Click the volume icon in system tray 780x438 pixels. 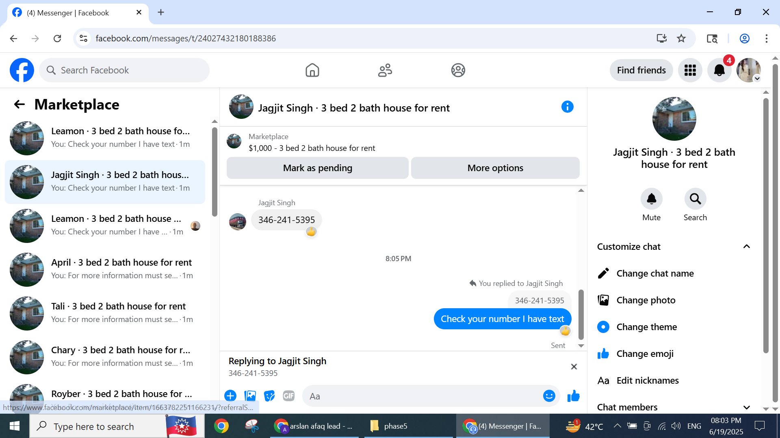tap(676, 426)
